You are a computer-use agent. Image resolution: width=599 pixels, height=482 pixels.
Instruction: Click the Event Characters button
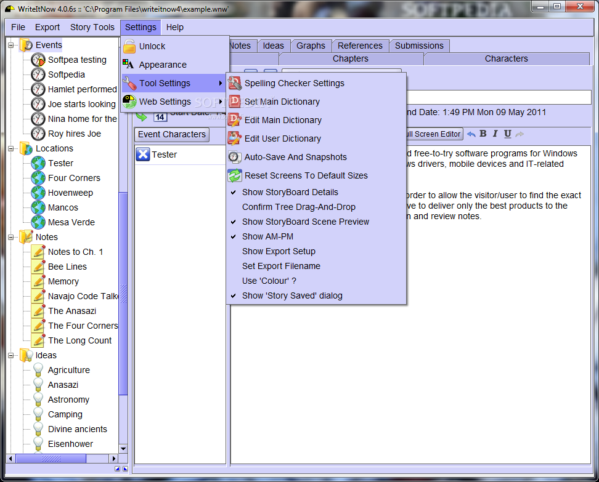171,134
